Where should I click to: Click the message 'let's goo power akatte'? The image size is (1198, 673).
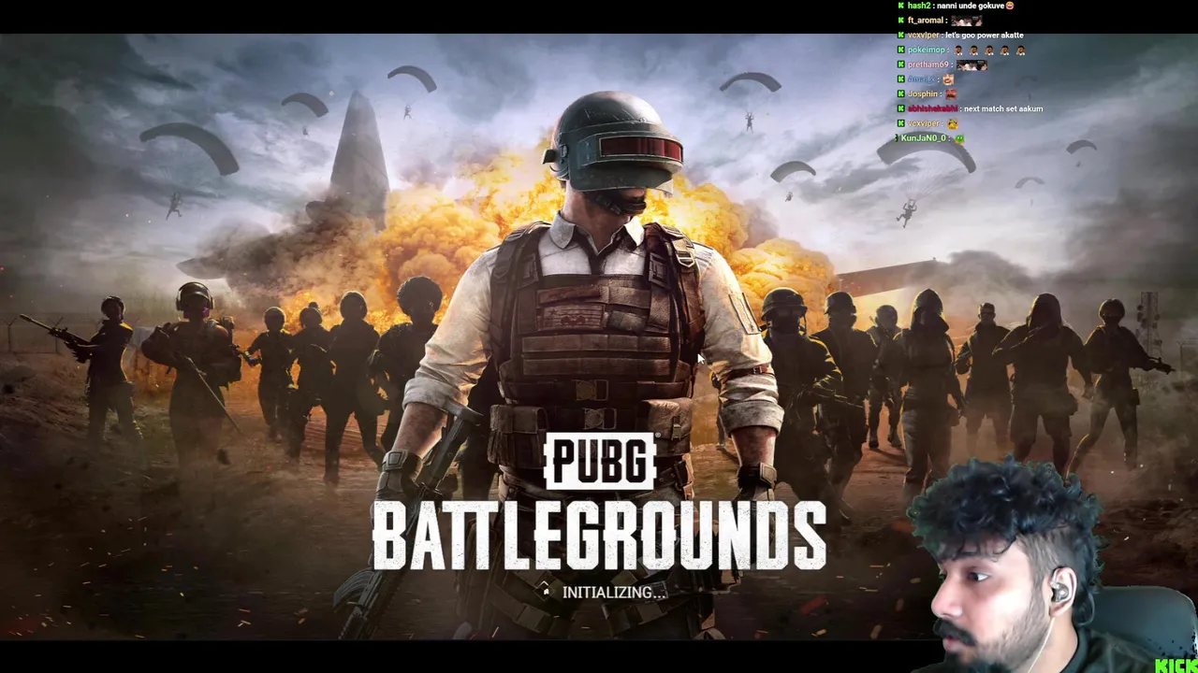click(x=984, y=36)
